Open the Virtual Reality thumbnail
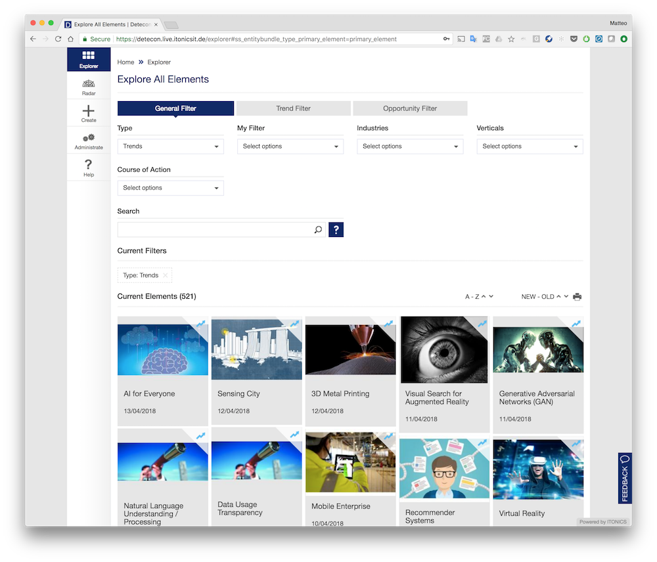The width and height of the screenshot is (657, 562). (x=539, y=469)
